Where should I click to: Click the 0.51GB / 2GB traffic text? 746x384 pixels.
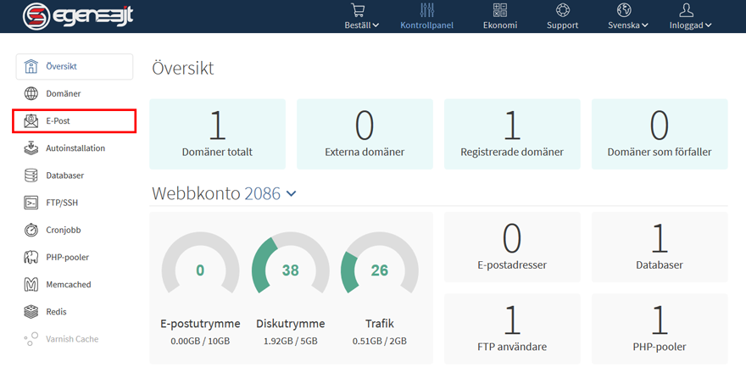(x=380, y=341)
